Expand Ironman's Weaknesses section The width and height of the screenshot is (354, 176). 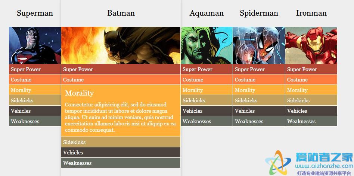point(311,121)
